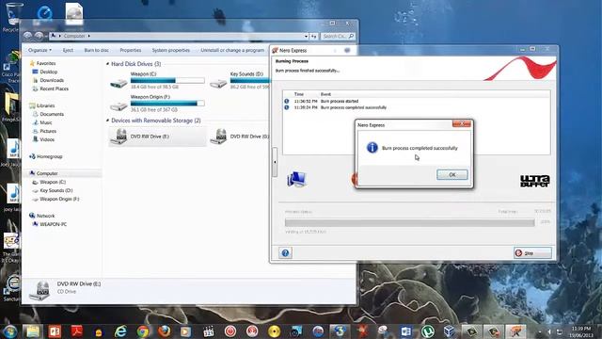Expand the arrow after Computer breadcrumb

pos(88,36)
